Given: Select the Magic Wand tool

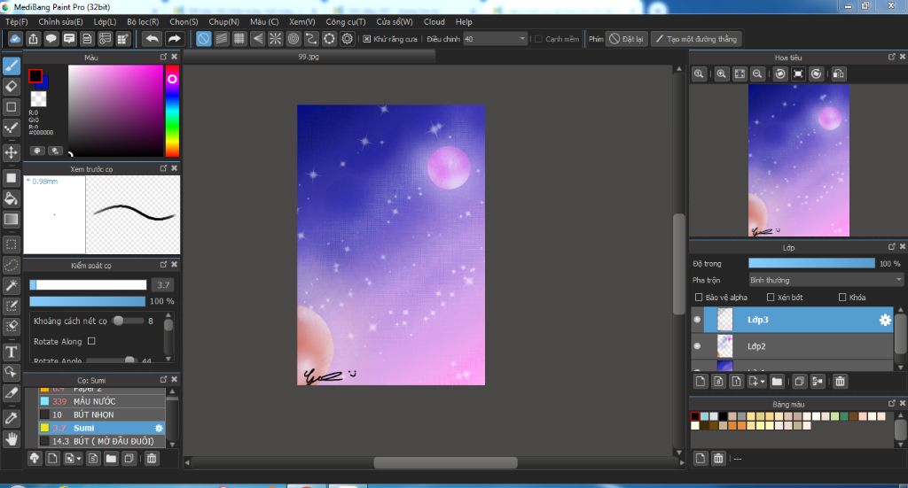Looking at the screenshot, I should pyautogui.click(x=11, y=285).
